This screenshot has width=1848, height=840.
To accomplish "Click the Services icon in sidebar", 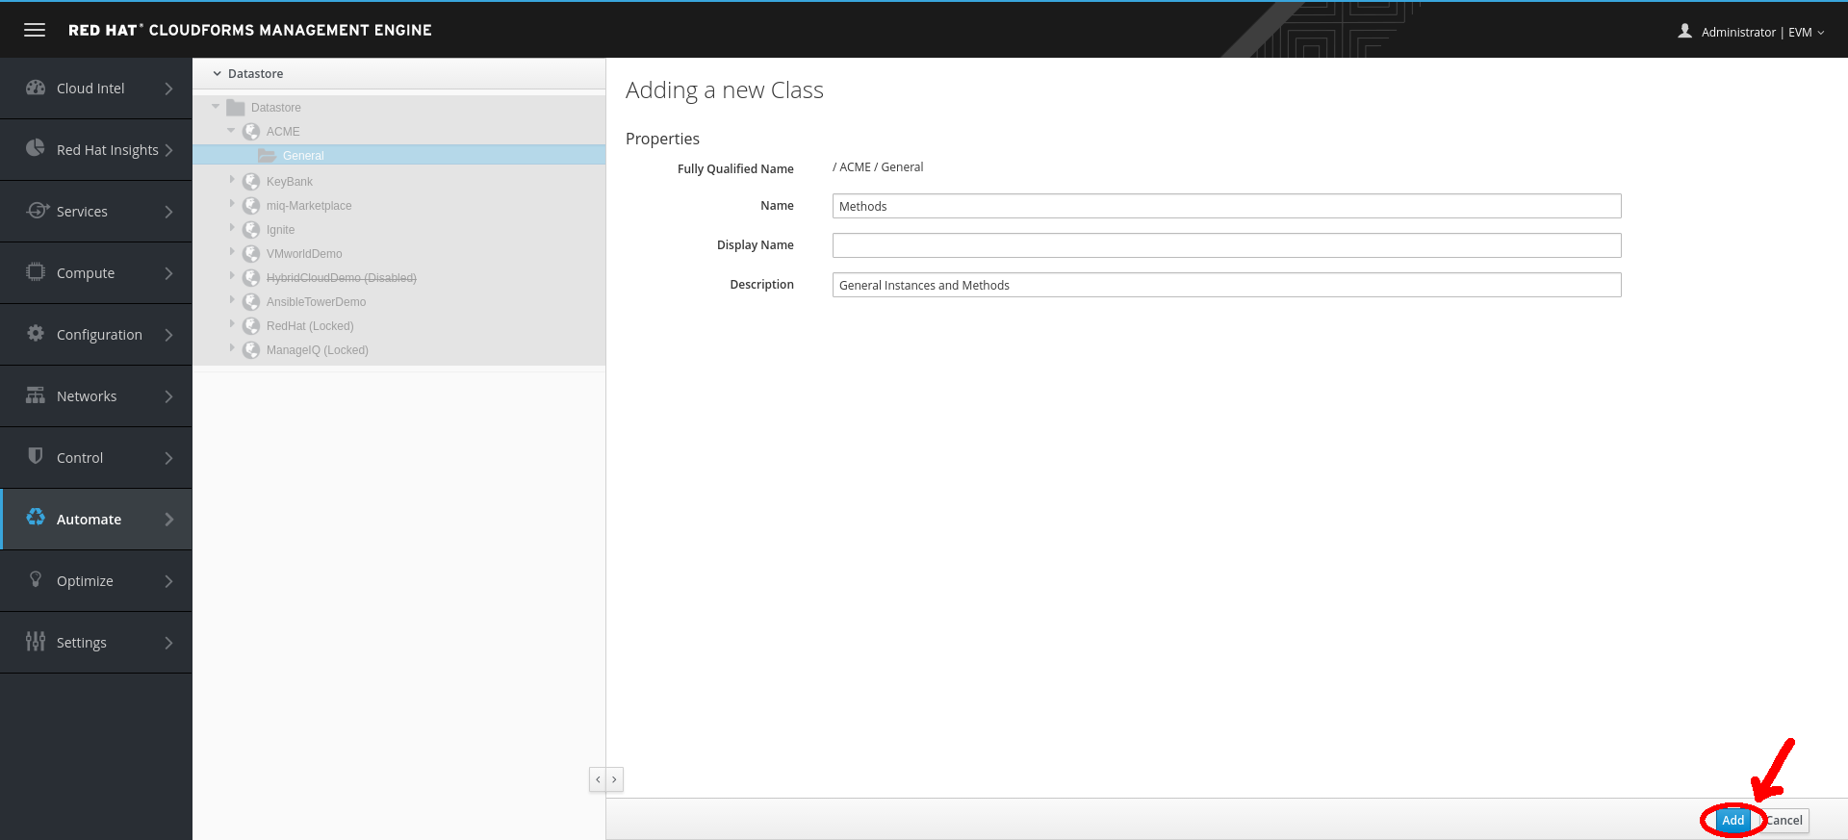I will point(37,210).
